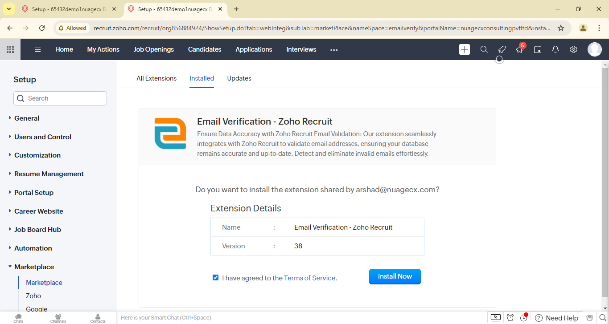Image resolution: width=609 pixels, height=324 pixels.
Task: Open the calendar icon in top bar
Action: [538, 49]
